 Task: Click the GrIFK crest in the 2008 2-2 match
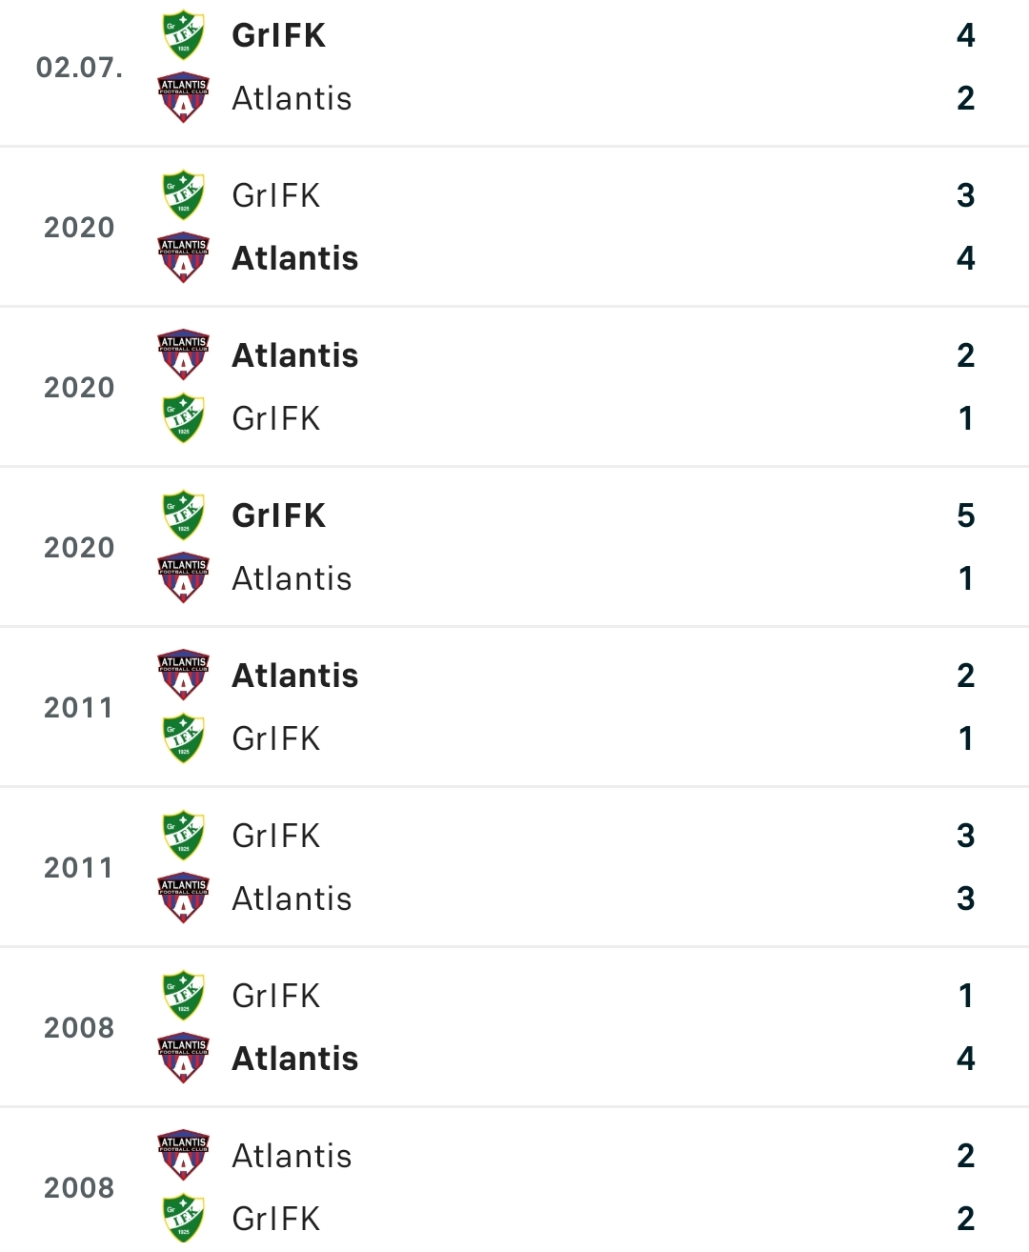click(x=183, y=1219)
